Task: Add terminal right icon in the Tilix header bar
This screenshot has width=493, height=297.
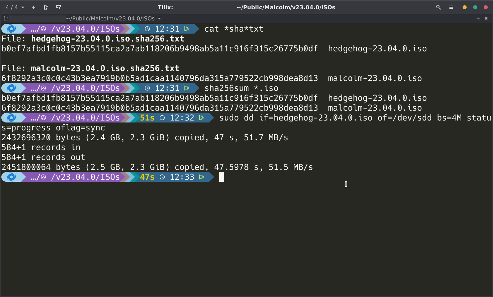Action: pyautogui.click(x=46, y=7)
